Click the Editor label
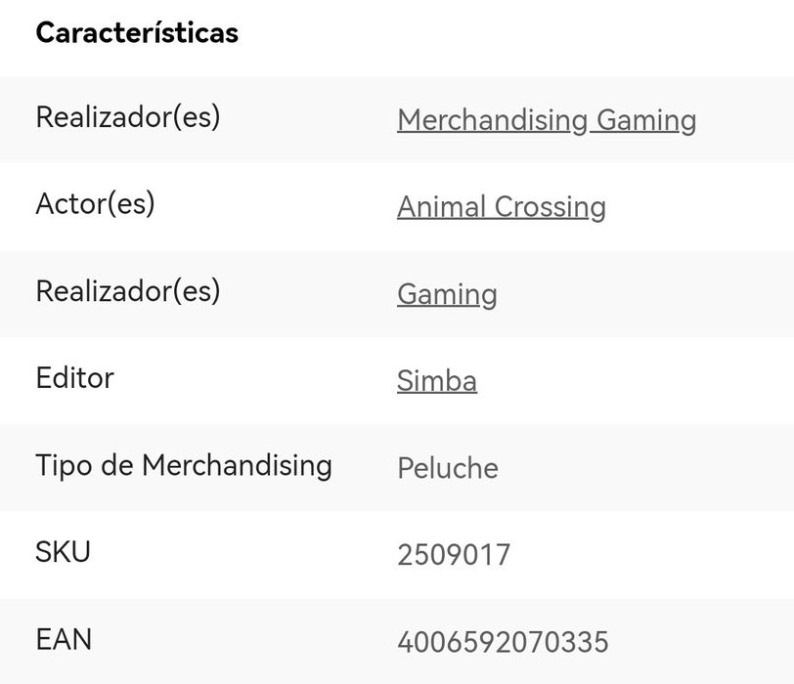 tap(74, 378)
